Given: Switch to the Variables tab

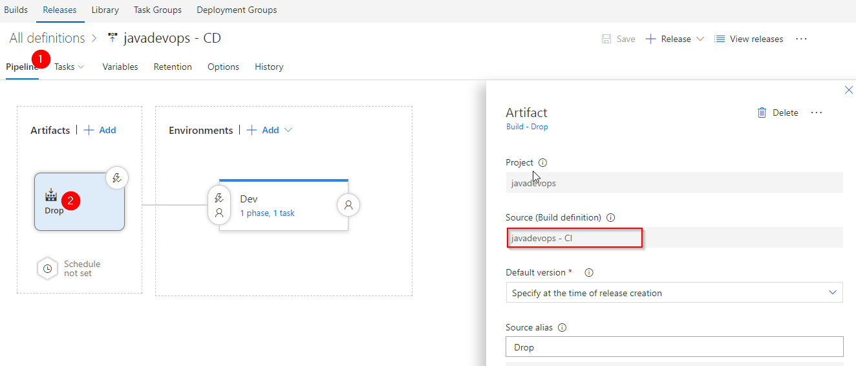Looking at the screenshot, I should coord(120,67).
